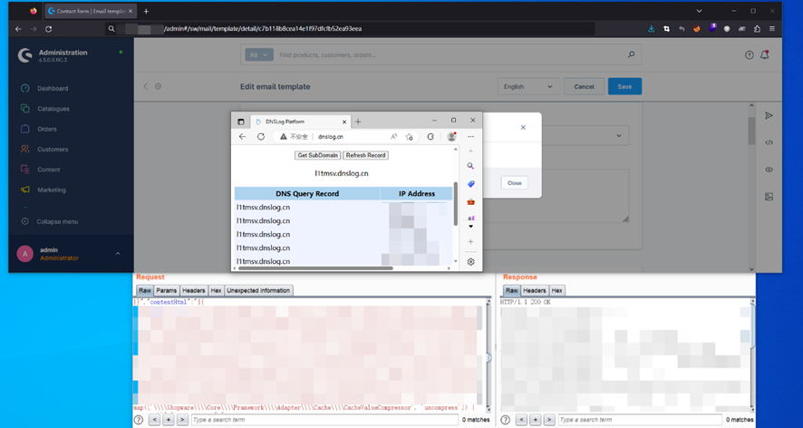Open the Firefox list all tabs chevron
Viewport: 803px width, 428px height.
tap(699, 11)
